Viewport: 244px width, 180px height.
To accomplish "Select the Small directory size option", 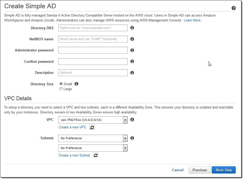I will [61, 84].
